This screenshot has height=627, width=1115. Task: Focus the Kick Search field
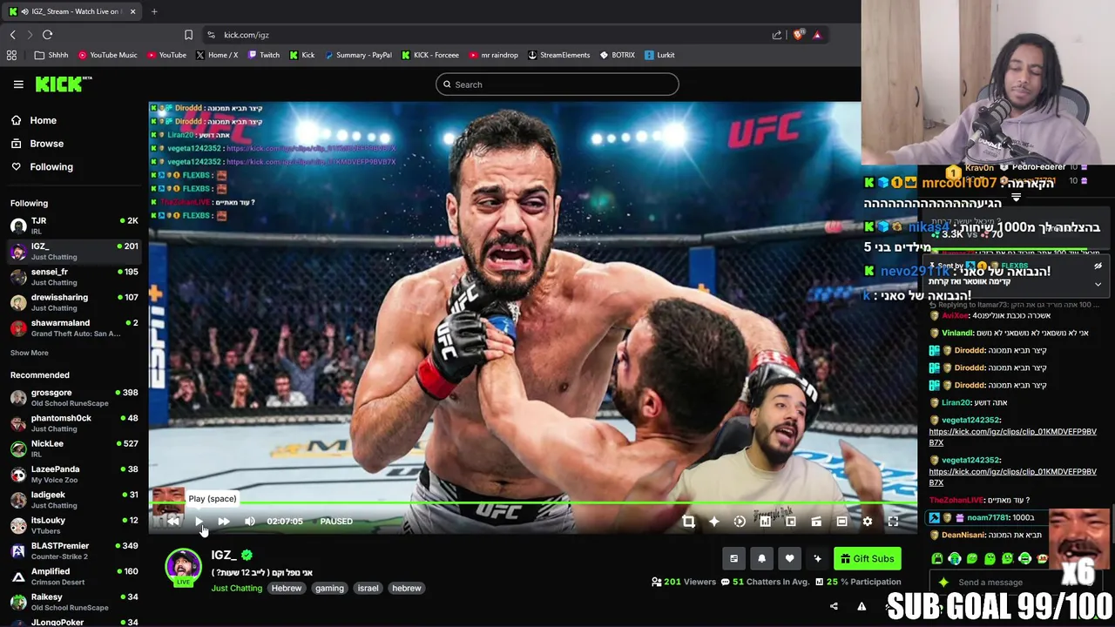tap(557, 84)
